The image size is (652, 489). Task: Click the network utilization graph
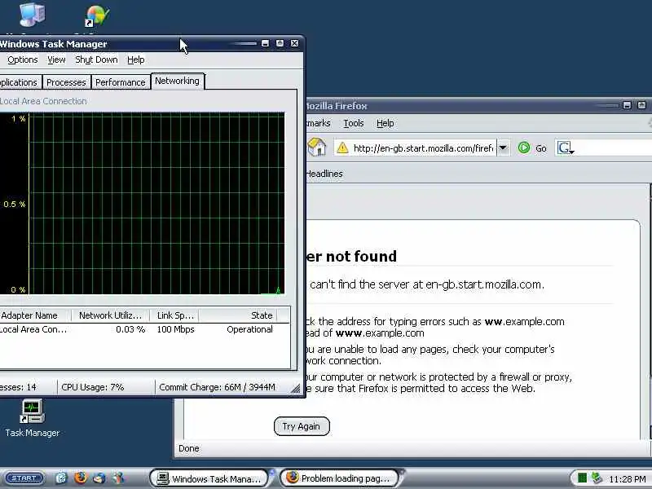click(142, 203)
